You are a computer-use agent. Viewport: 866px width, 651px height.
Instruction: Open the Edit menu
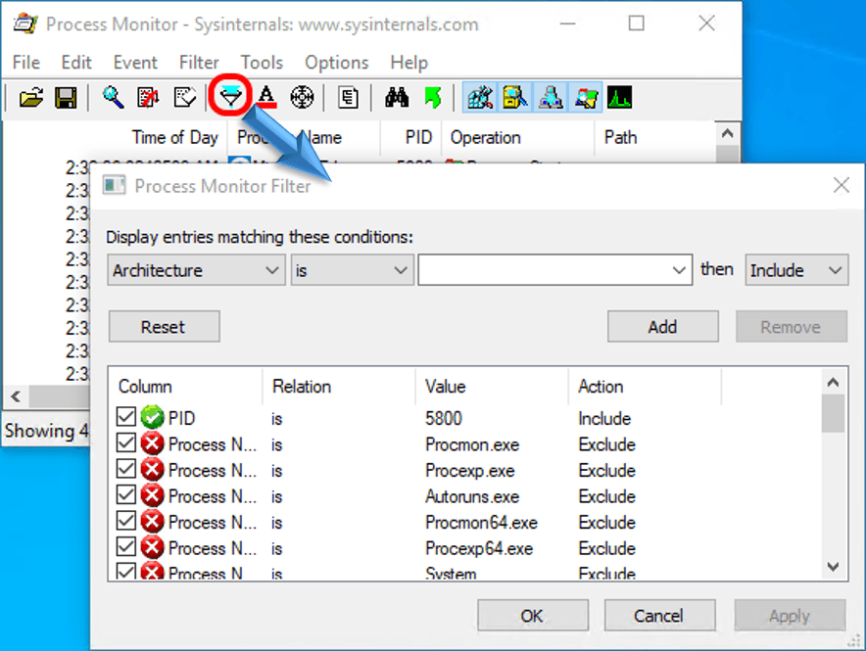click(x=76, y=63)
